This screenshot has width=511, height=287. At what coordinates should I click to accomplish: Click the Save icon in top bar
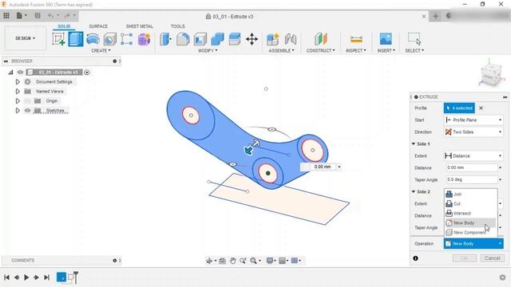point(38,16)
